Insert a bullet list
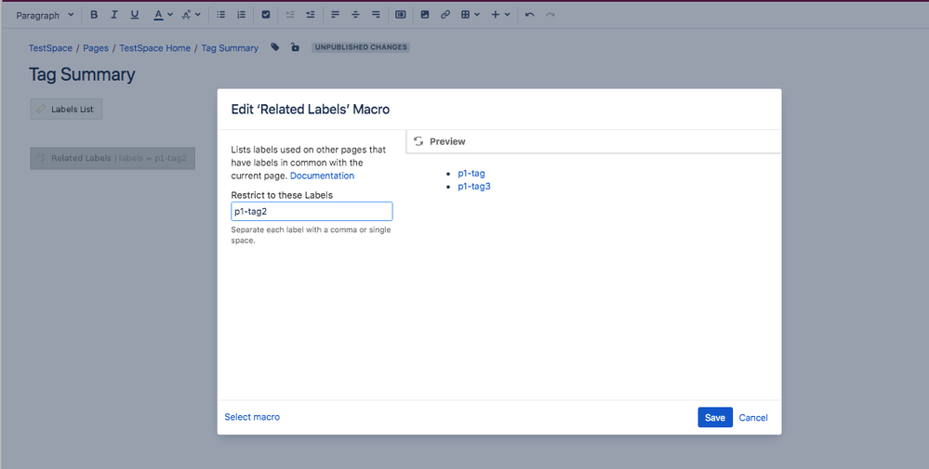The image size is (929, 469). [x=221, y=14]
